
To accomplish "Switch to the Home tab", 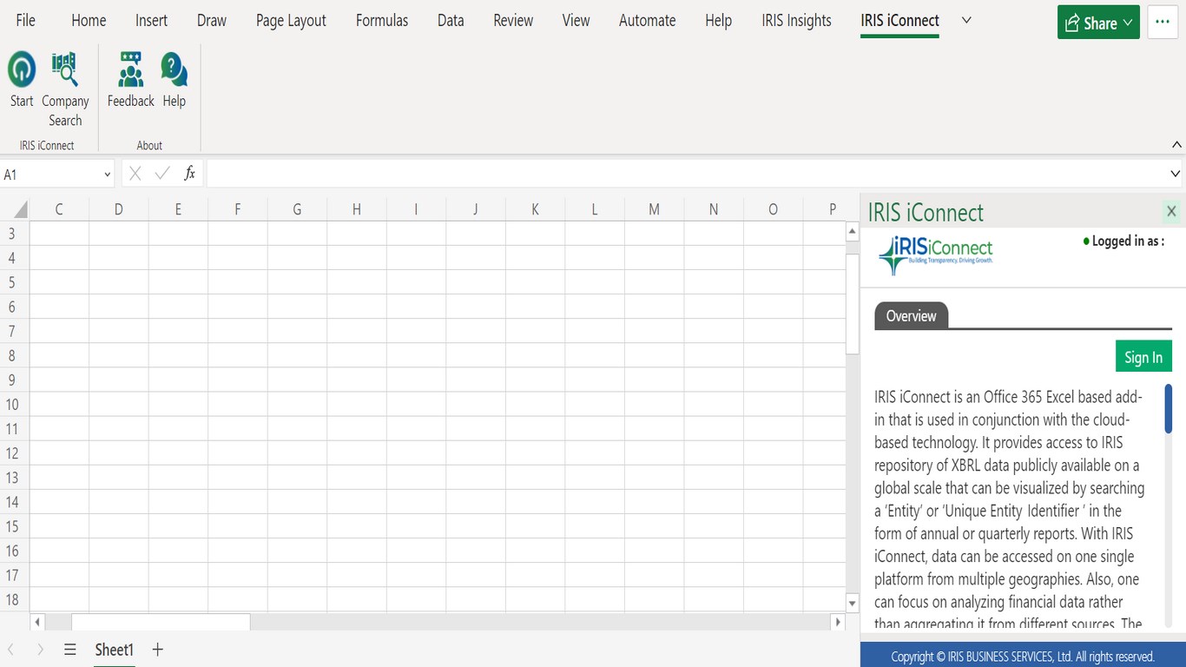I will pos(89,21).
